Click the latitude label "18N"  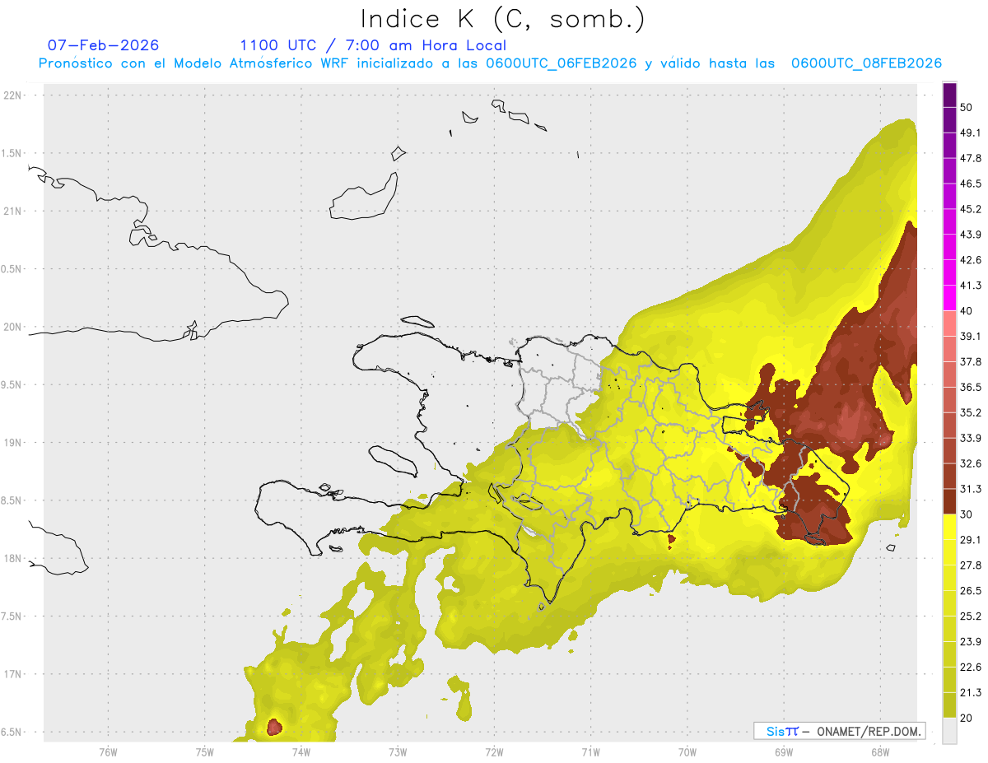pos(13,558)
